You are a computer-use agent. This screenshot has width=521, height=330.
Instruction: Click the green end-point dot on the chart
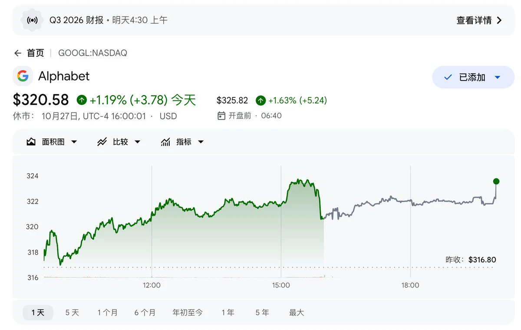click(496, 181)
